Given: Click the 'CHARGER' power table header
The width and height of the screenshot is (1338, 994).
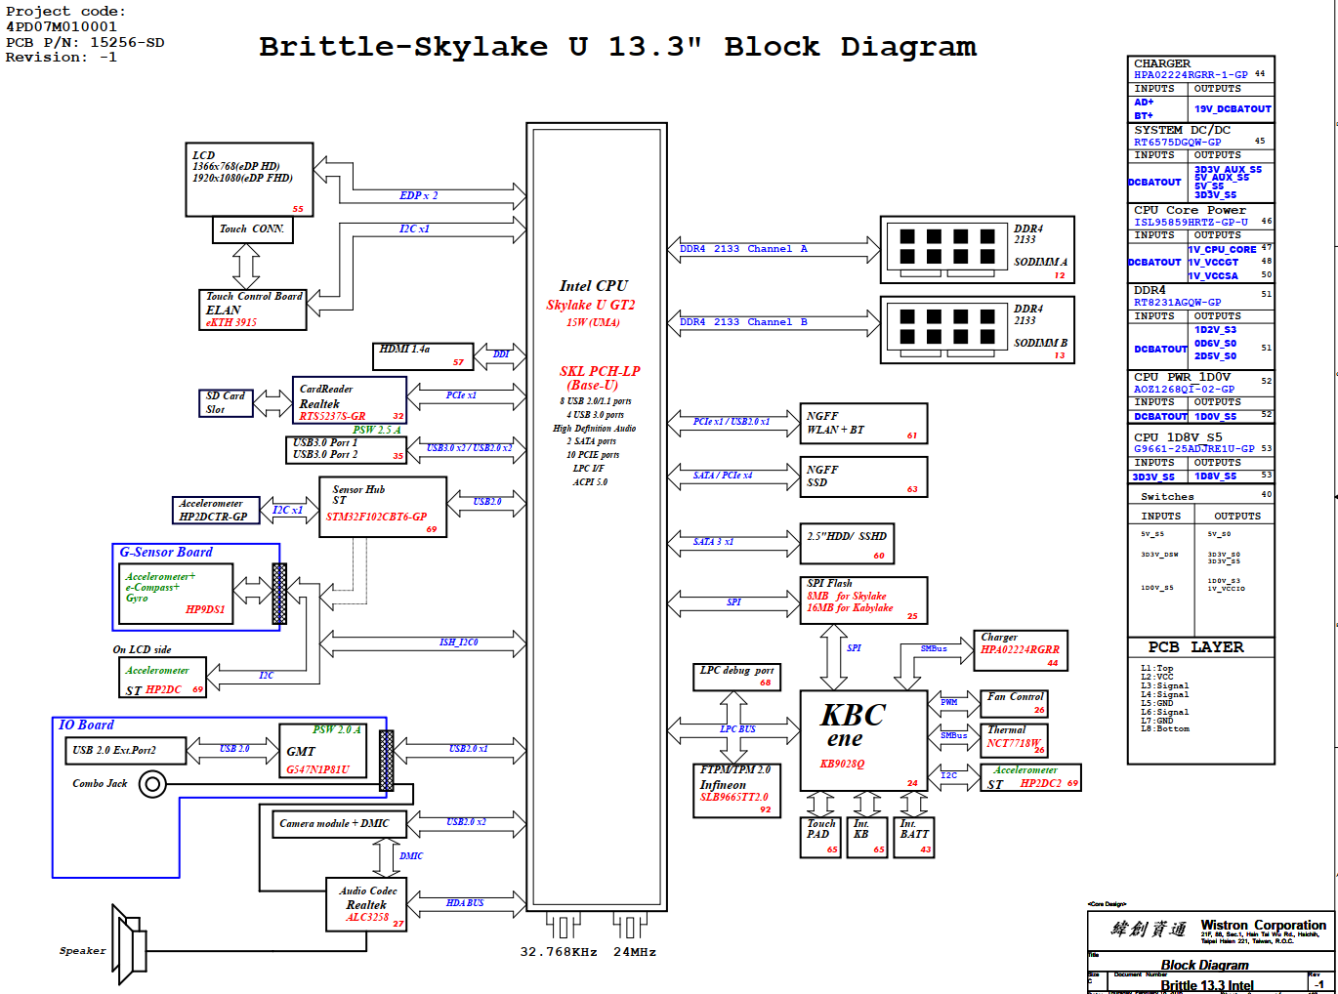Looking at the screenshot, I should [1162, 63].
